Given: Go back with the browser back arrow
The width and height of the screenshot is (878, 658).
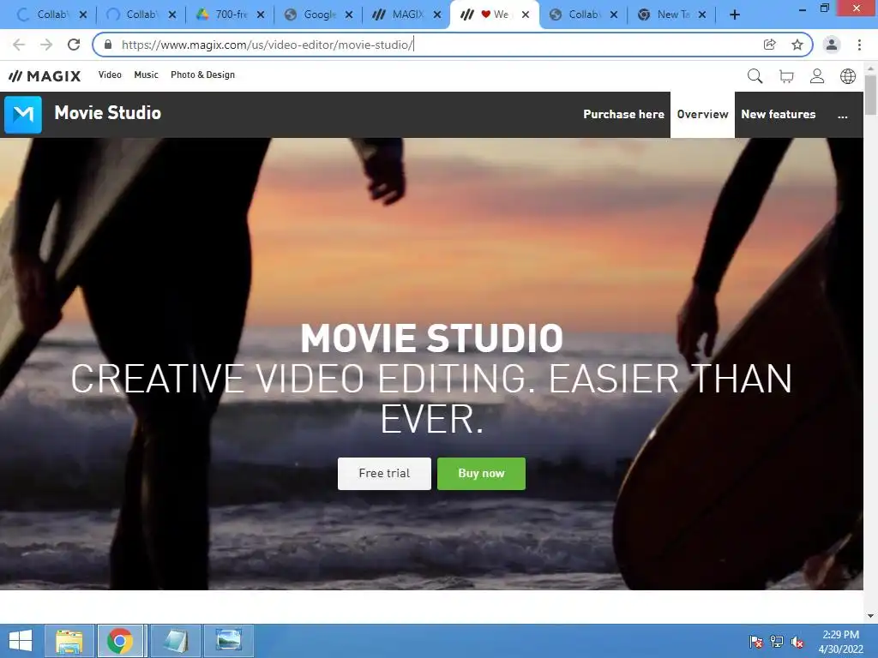Looking at the screenshot, I should (x=19, y=45).
